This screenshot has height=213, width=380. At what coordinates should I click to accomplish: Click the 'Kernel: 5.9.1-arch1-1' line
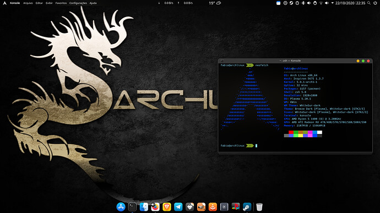tap(301, 82)
